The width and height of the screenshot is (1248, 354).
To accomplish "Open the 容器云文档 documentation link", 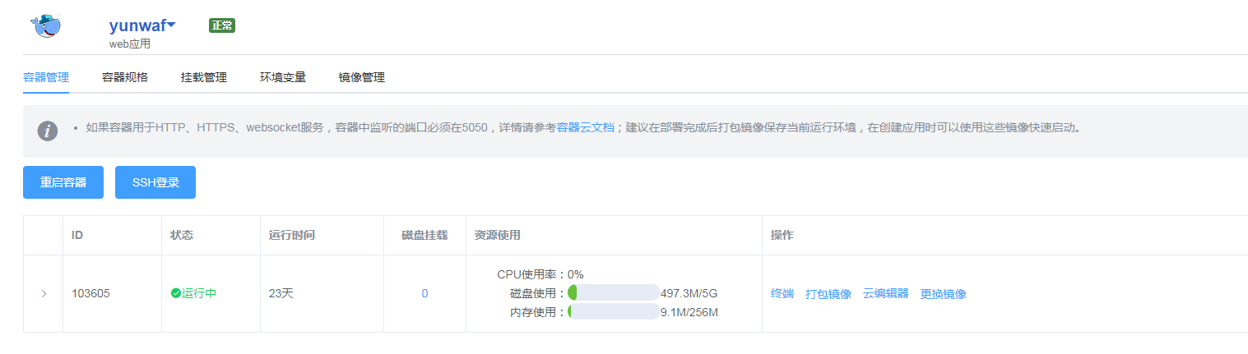I will tap(586, 127).
